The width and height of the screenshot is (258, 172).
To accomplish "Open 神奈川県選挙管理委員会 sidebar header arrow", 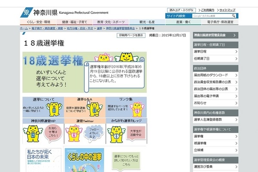I will 235,35.
